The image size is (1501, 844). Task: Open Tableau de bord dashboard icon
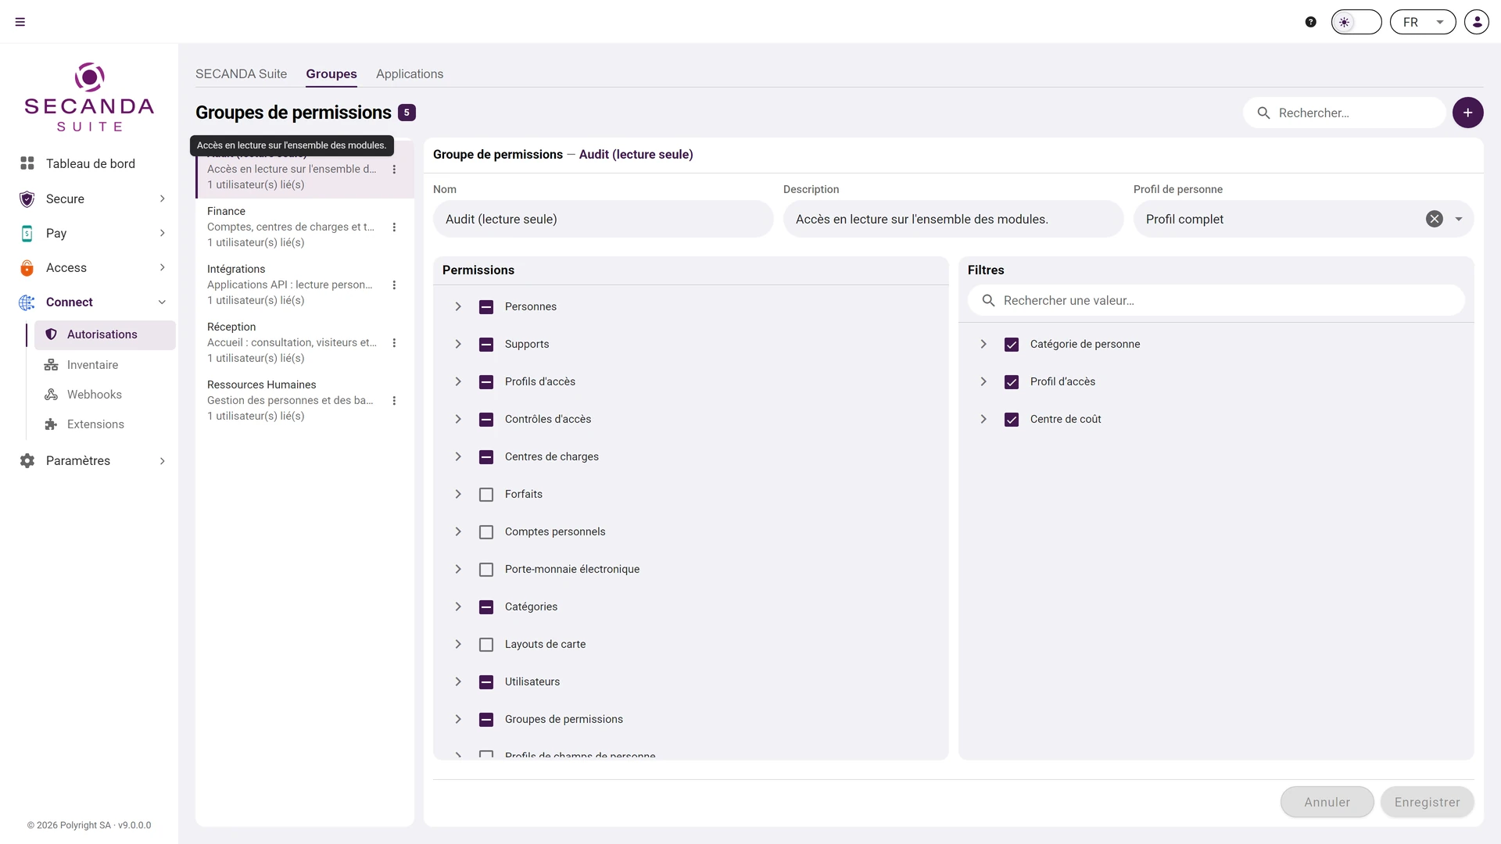pos(27,163)
